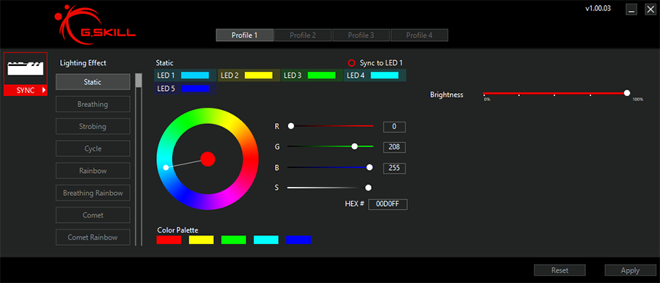The image size is (660, 283).
Task: Click the v1.00.03 version text
Action: pyautogui.click(x=598, y=8)
